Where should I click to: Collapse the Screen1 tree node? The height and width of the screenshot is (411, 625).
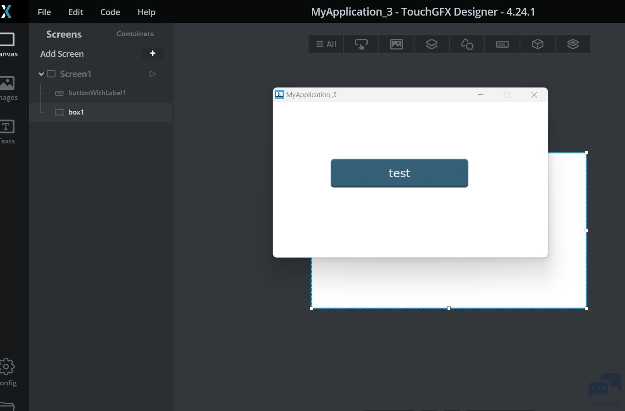click(41, 74)
